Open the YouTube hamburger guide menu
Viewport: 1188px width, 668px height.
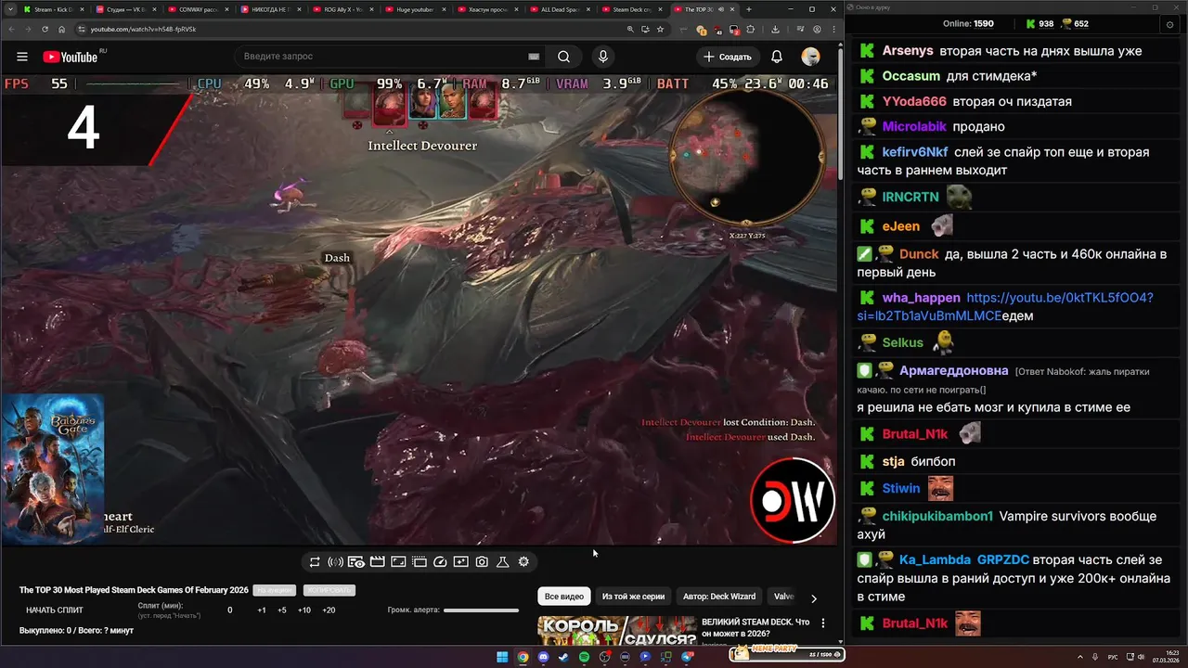(x=22, y=57)
